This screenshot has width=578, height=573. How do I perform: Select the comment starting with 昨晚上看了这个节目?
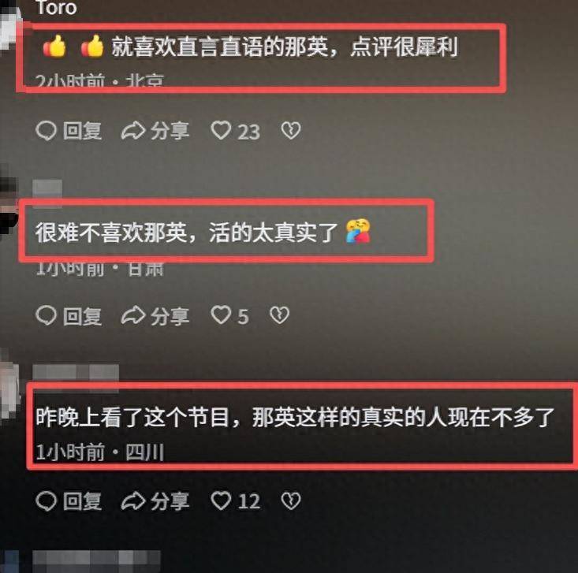coord(295,418)
